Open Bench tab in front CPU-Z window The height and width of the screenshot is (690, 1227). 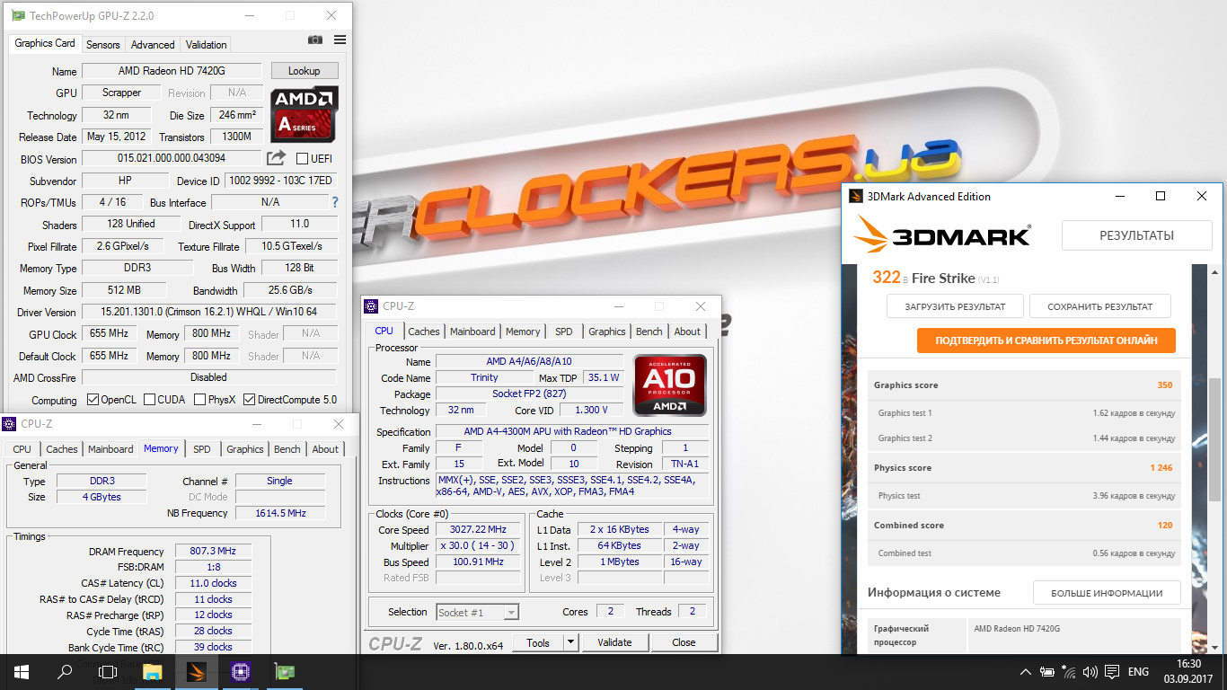649,332
